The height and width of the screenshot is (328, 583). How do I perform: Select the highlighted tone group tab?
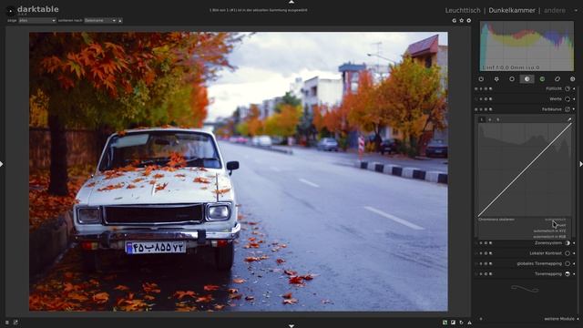(527, 79)
